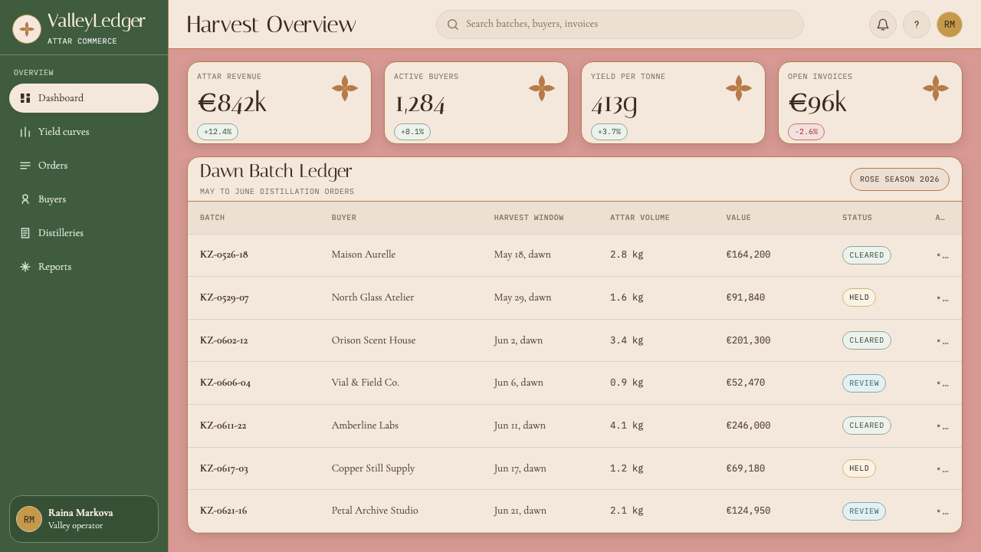
Task: Open Orders in sidebar
Action: click(84, 166)
